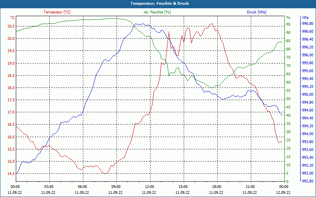Click the '19,5' temperature axis value
This screenshot has height=197, width=316.
point(11,51)
